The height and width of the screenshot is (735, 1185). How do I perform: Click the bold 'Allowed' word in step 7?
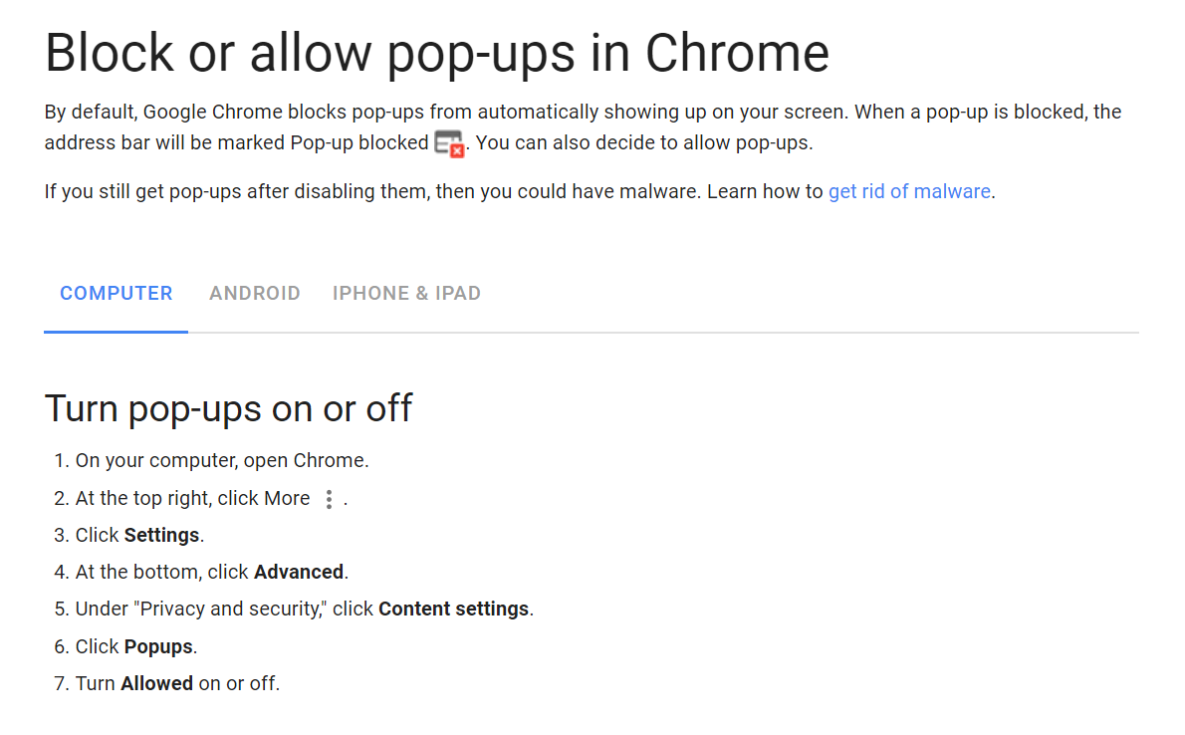(156, 683)
